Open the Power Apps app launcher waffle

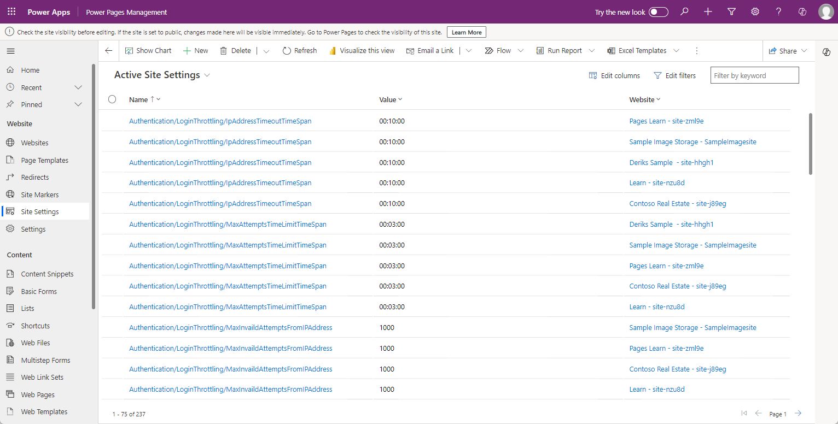click(x=11, y=12)
